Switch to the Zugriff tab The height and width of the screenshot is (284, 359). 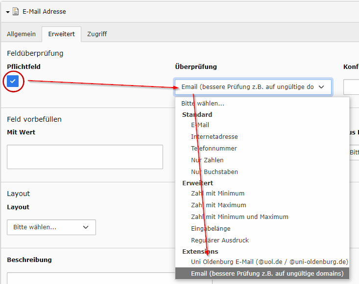pyautogui.click(x=97, y=34)
